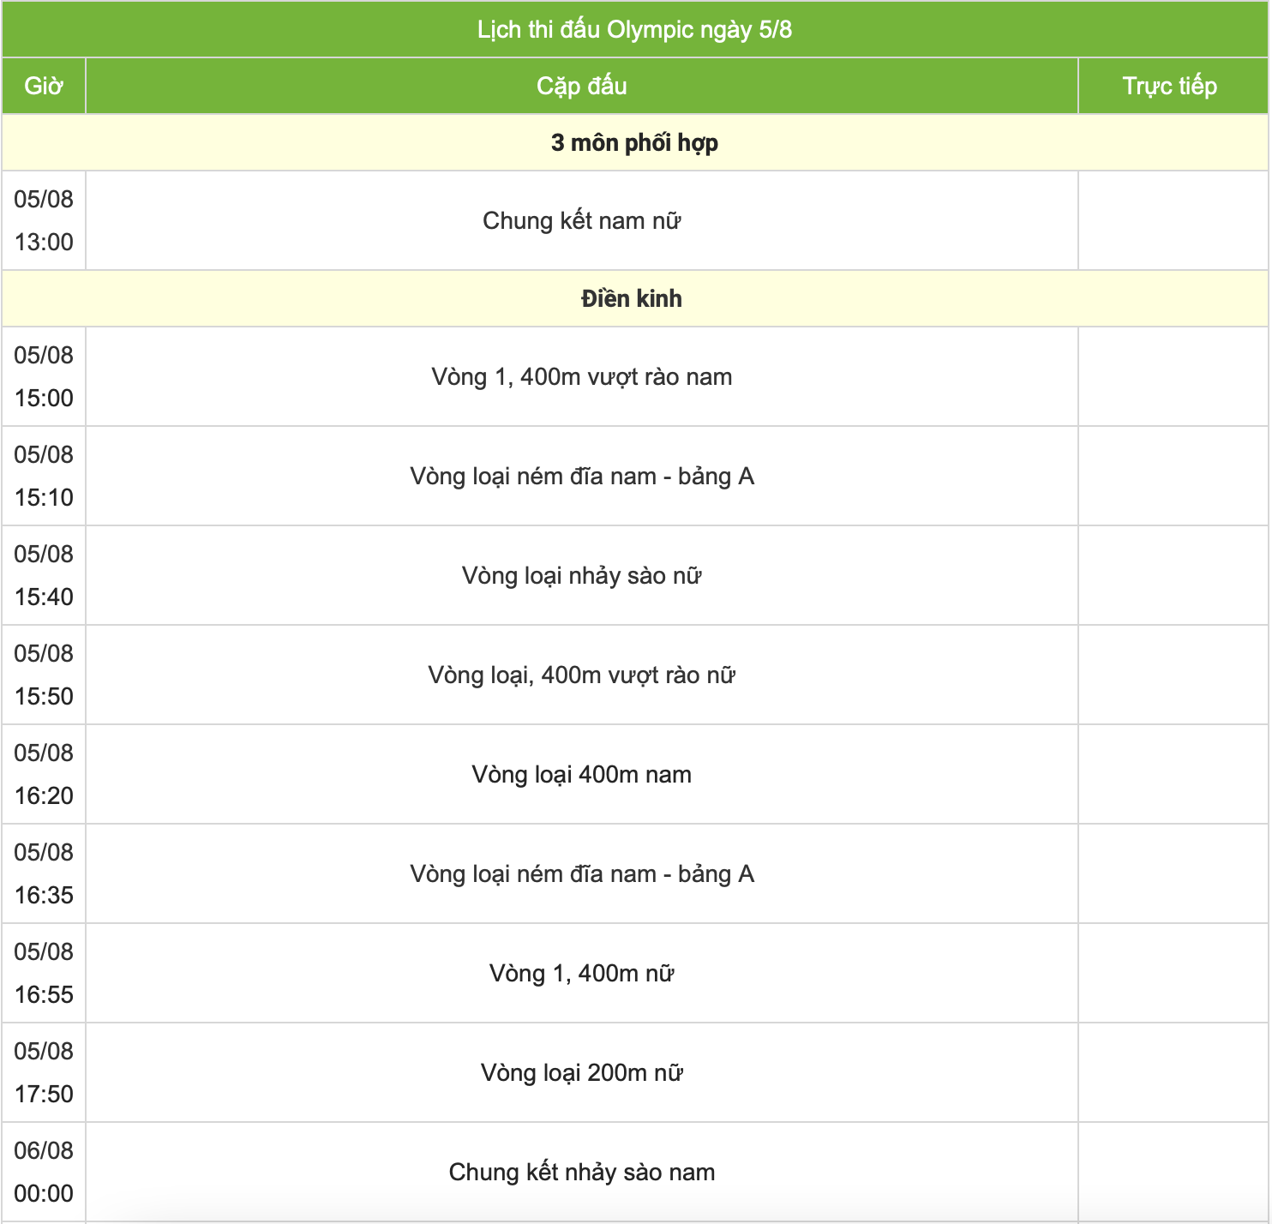This screenshot has height=1224, width=1272.
Task: Click the title 'Lịch thi đấu Olympic ngày 5/8'
Action: [634, 29]
